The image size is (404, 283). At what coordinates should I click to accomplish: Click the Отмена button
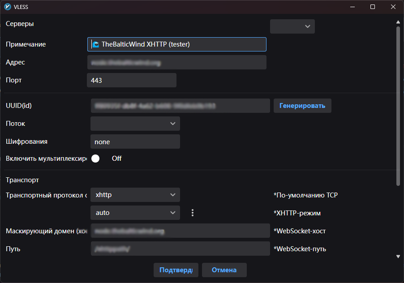[x=224, y=270]
